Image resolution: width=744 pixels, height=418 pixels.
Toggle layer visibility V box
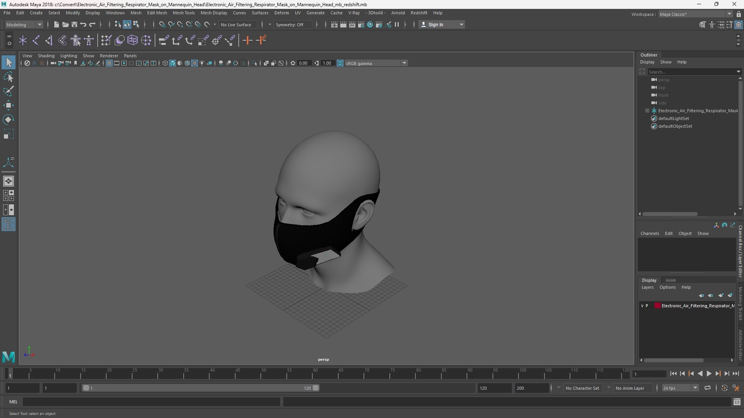[x=642, y=306]
